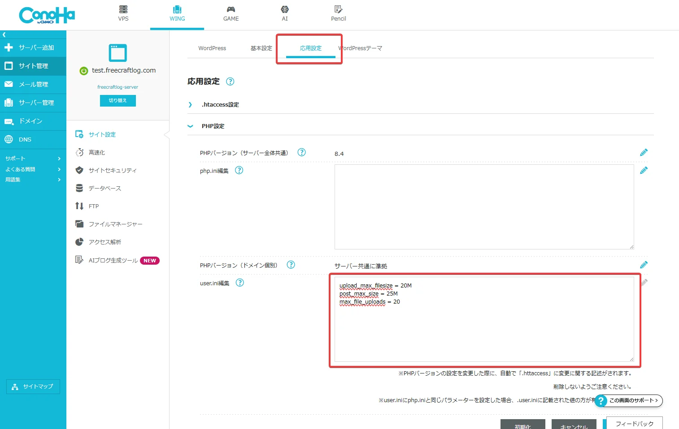Expand the .htaccess設定 section
The height and width of the screenshot is (429, 679).
220,105
